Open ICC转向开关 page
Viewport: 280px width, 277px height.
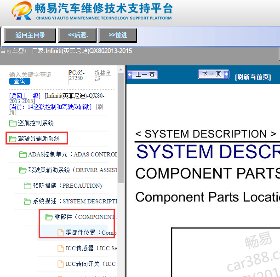91,264
